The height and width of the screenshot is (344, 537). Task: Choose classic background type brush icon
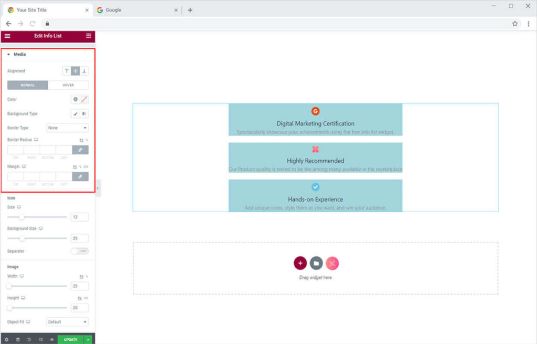[76, 113]
